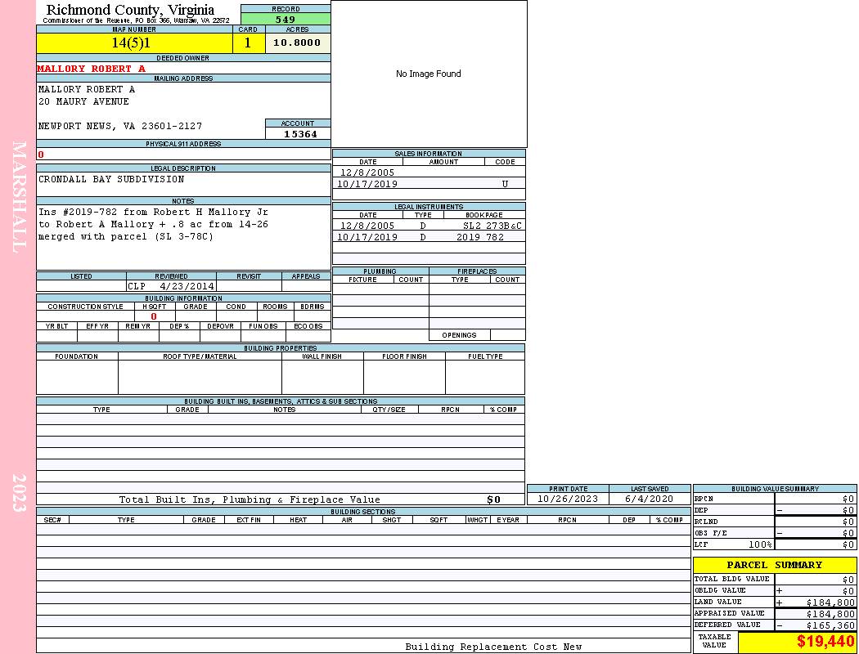Click the Reviewed entry CLP 4/23/2014
The image size is (859, 654).
(x=171, y=287)
